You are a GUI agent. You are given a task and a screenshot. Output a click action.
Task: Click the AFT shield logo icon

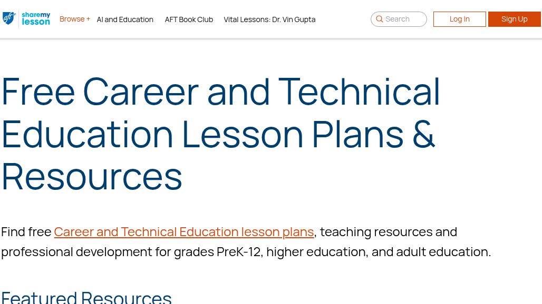click(x=9, y=18)
